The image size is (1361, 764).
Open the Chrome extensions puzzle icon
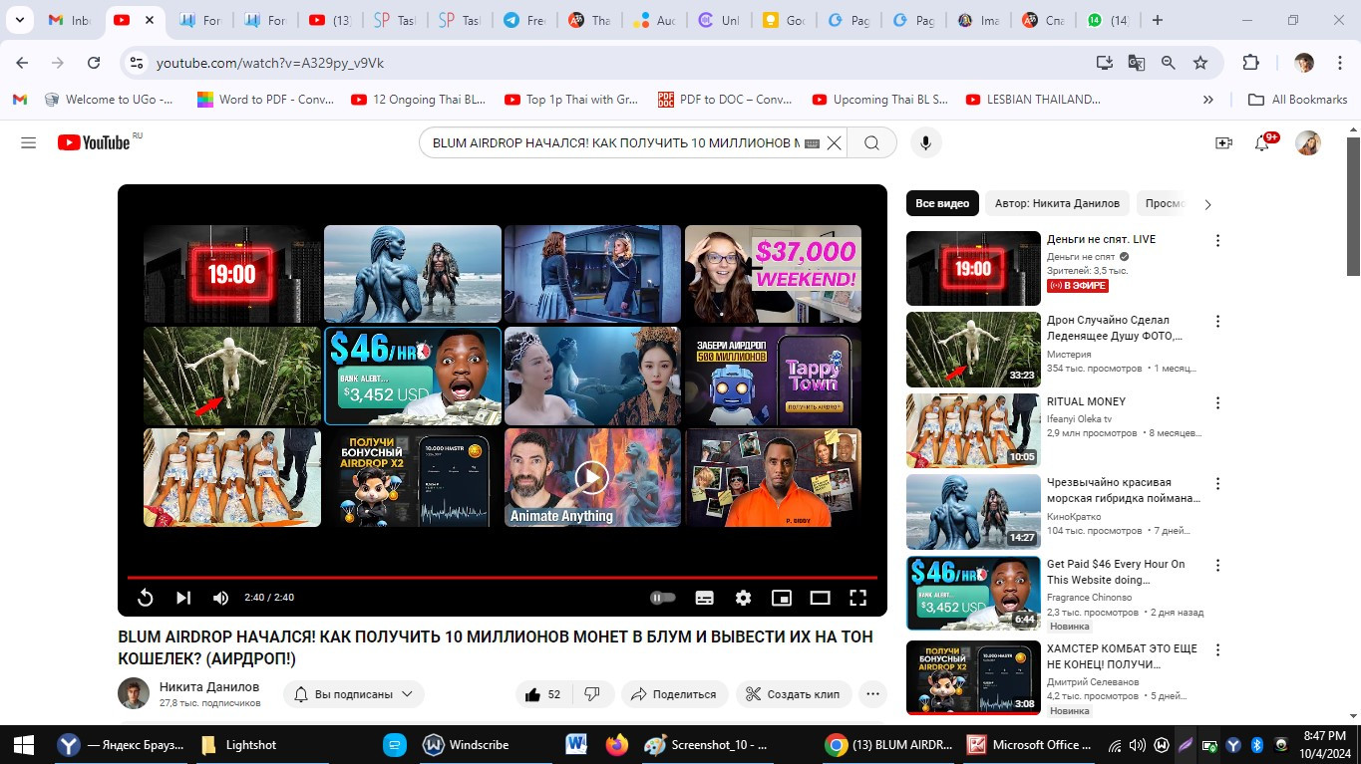[x=1250, y=63]
